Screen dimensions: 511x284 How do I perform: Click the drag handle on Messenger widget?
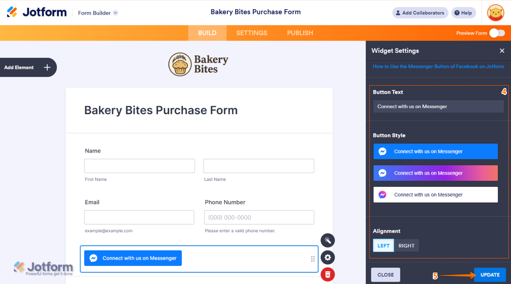pyautogui.click(x=313, y=259)
